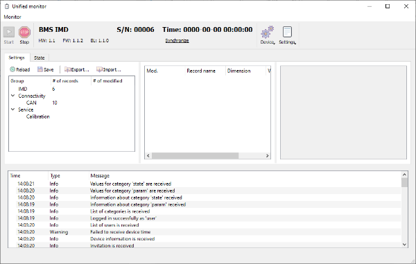
Task: Click the Time: 0000-00-00 00:00:00 display
Action: click(x=207, y=29)
